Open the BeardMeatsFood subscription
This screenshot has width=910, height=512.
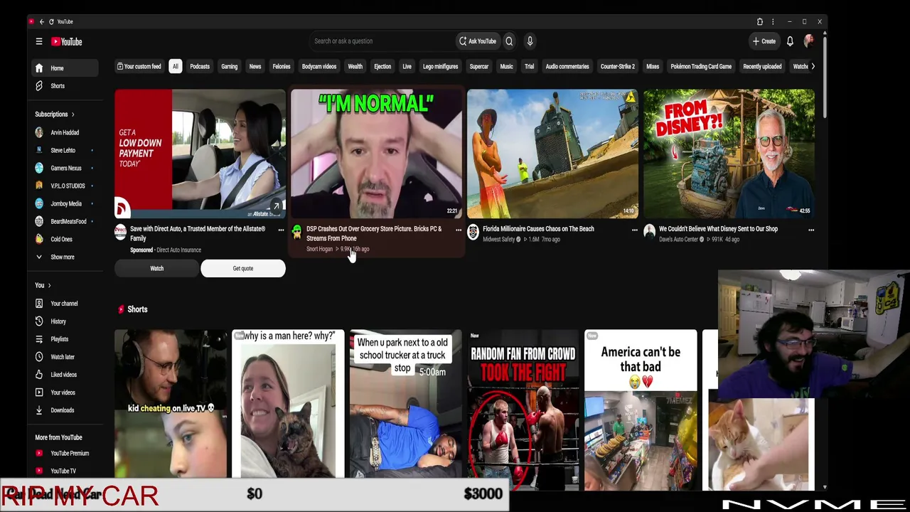[66, 221]
